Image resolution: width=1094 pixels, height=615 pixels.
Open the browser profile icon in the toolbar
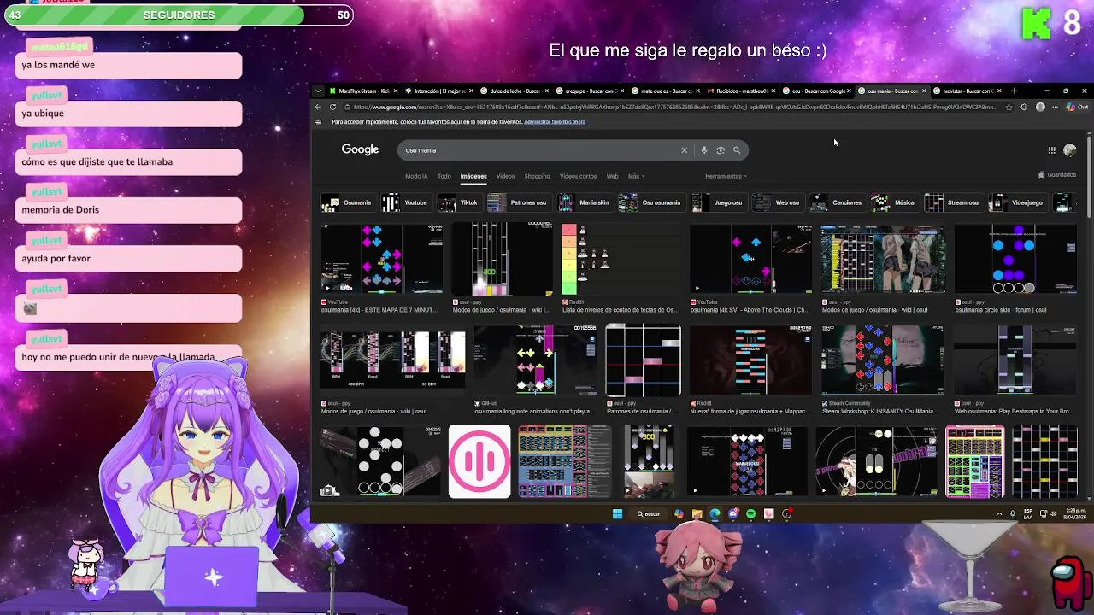[x=1040, y=107]
